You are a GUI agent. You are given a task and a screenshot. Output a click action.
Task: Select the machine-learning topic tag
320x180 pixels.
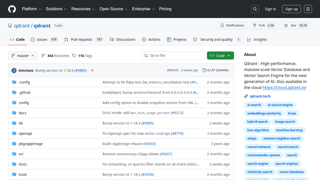(289, 130)
